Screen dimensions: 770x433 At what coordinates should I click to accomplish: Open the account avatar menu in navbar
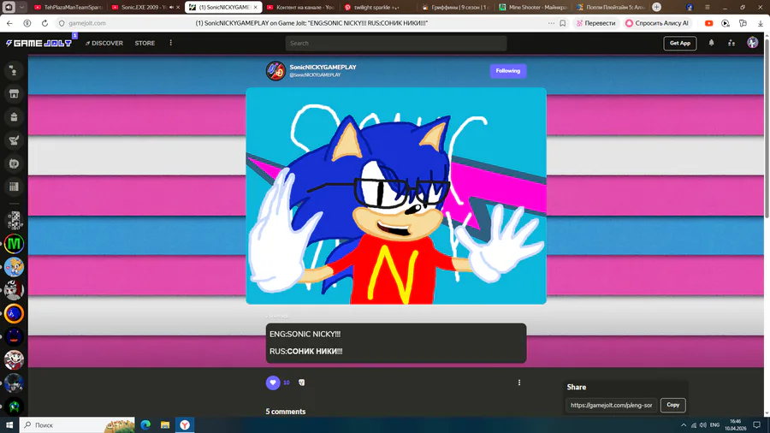[x=752, y=43]
